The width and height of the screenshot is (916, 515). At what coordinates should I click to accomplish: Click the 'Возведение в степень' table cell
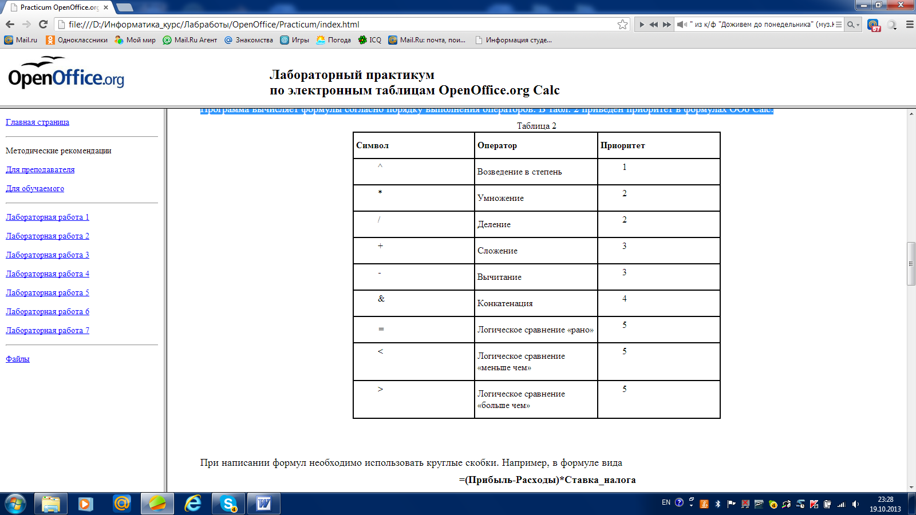[x=536, y=172]
